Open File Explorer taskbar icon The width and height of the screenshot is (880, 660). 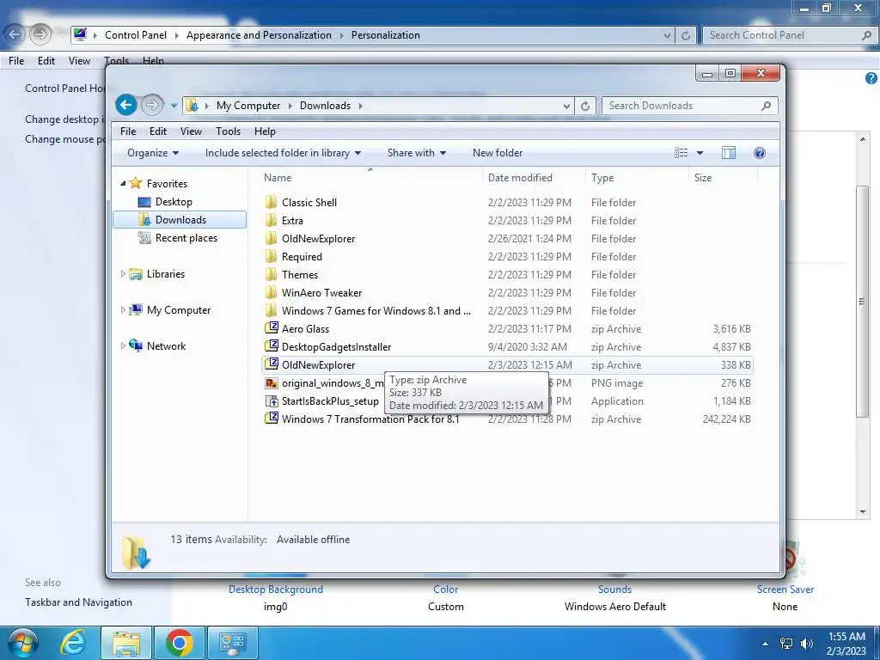(126, 643)
